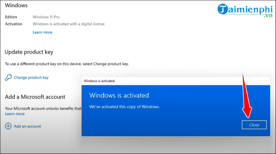Click the 'Windows' section heading

point(16,5)
